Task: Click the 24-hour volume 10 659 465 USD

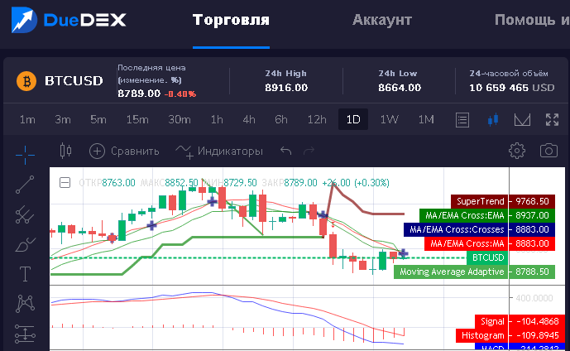Action: point(511,88)
